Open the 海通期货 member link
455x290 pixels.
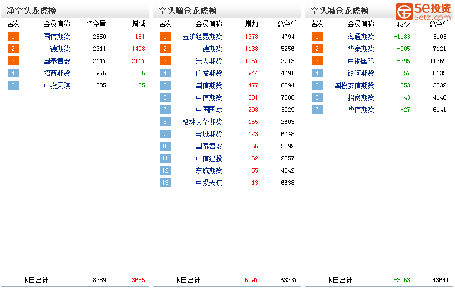point(361,37)
